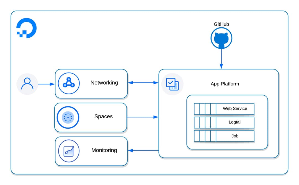Click the arrow pointing to Monitoring

click(x=143, y=150)
